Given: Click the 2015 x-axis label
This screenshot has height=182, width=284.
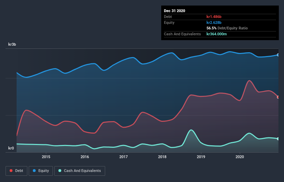Looking at the screenshot, I should [x=46, y=157].
